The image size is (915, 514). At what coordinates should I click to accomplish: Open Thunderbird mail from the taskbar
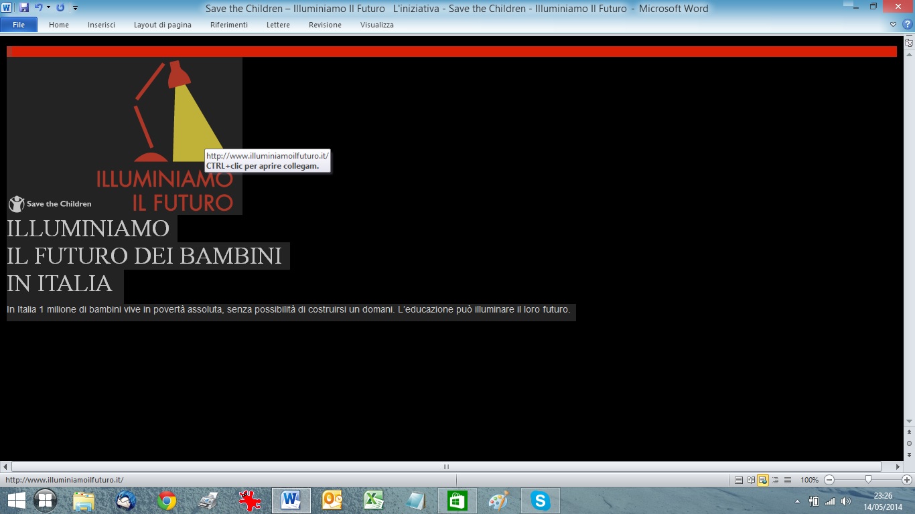point(125,501)
